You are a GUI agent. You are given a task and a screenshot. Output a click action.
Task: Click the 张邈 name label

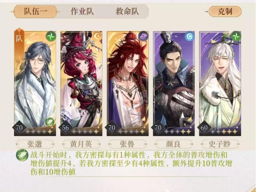tap(35, 144)
